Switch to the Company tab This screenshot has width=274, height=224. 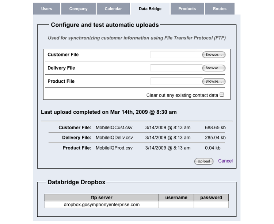pos(78,9)
